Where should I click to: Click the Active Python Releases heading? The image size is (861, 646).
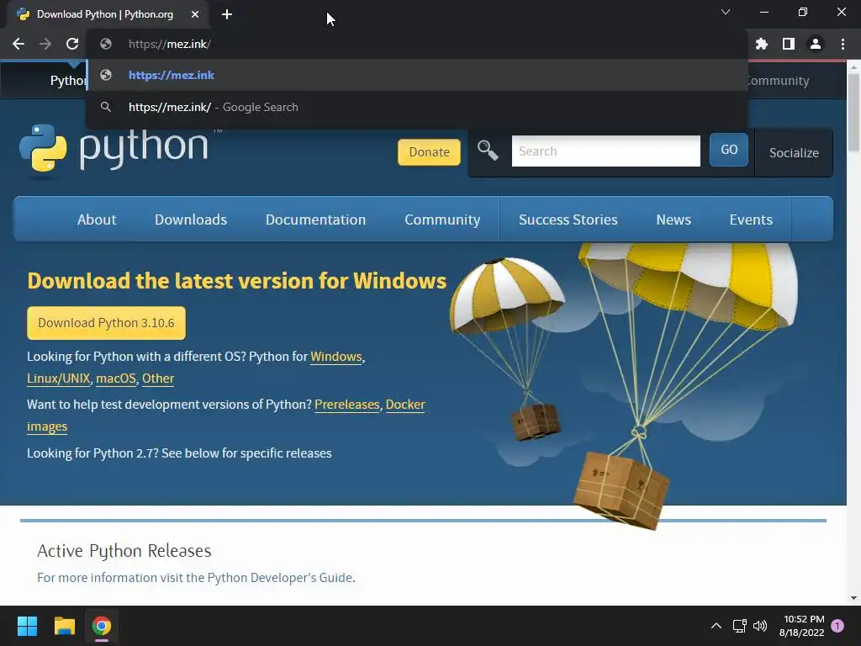point(124,550)
